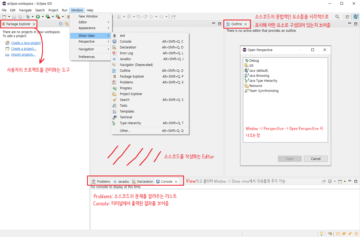The height and width of the screenshot is (237, 360).
Task: Expand the Appearance submenu
Action: coord(91,28)
